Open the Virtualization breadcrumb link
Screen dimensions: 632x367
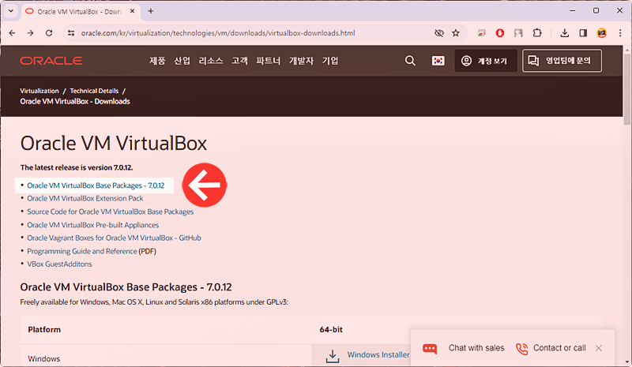pos(39,91)
